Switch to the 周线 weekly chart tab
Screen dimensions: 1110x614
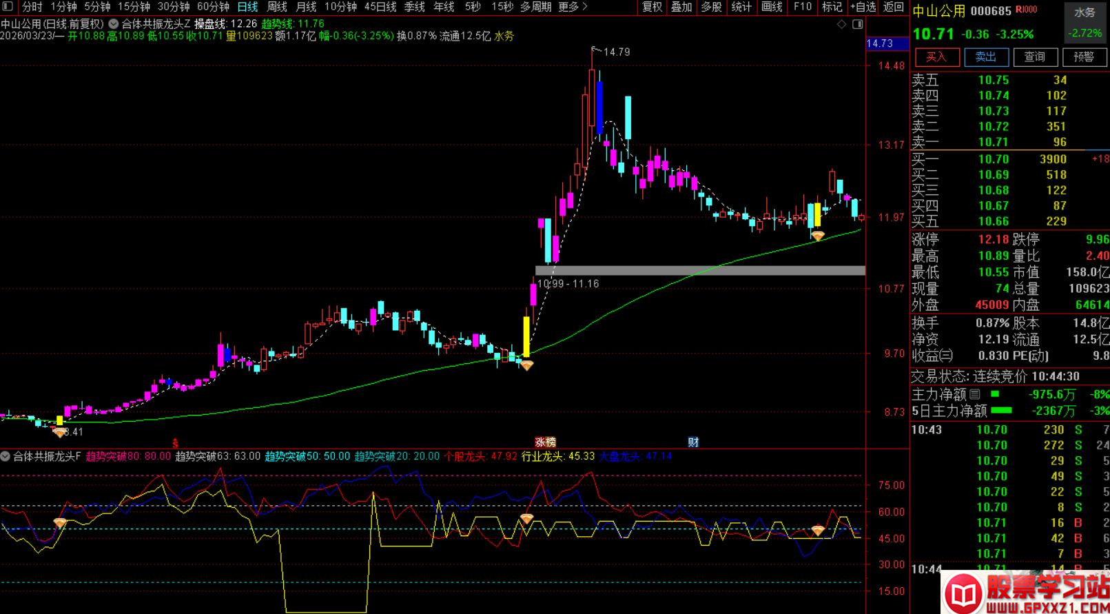[x=277, y=6]
